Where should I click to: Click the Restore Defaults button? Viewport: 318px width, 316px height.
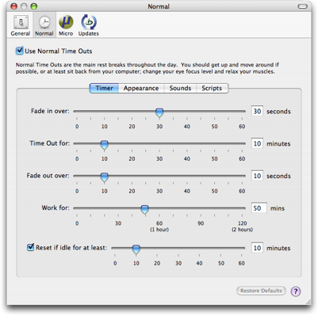261,291
